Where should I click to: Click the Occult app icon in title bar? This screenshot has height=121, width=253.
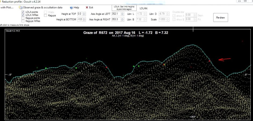point(1,2)
